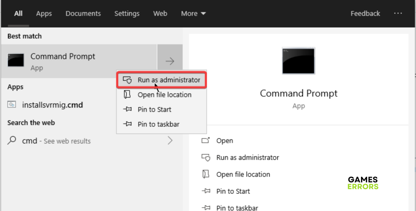Click shield icon for Run as administrator in context menu

pyautogui.click(x=127, y=80)
